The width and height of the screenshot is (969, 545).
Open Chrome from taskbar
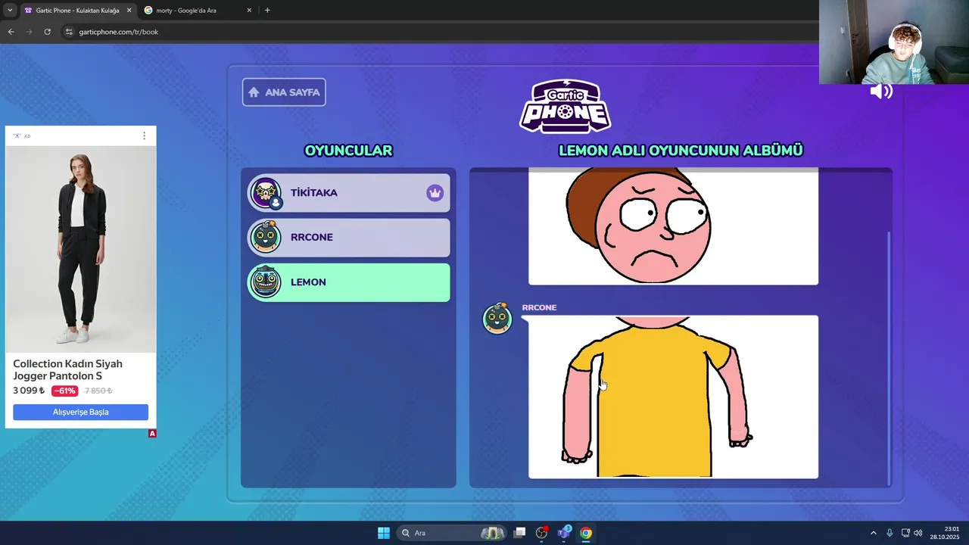click(586, 533)
